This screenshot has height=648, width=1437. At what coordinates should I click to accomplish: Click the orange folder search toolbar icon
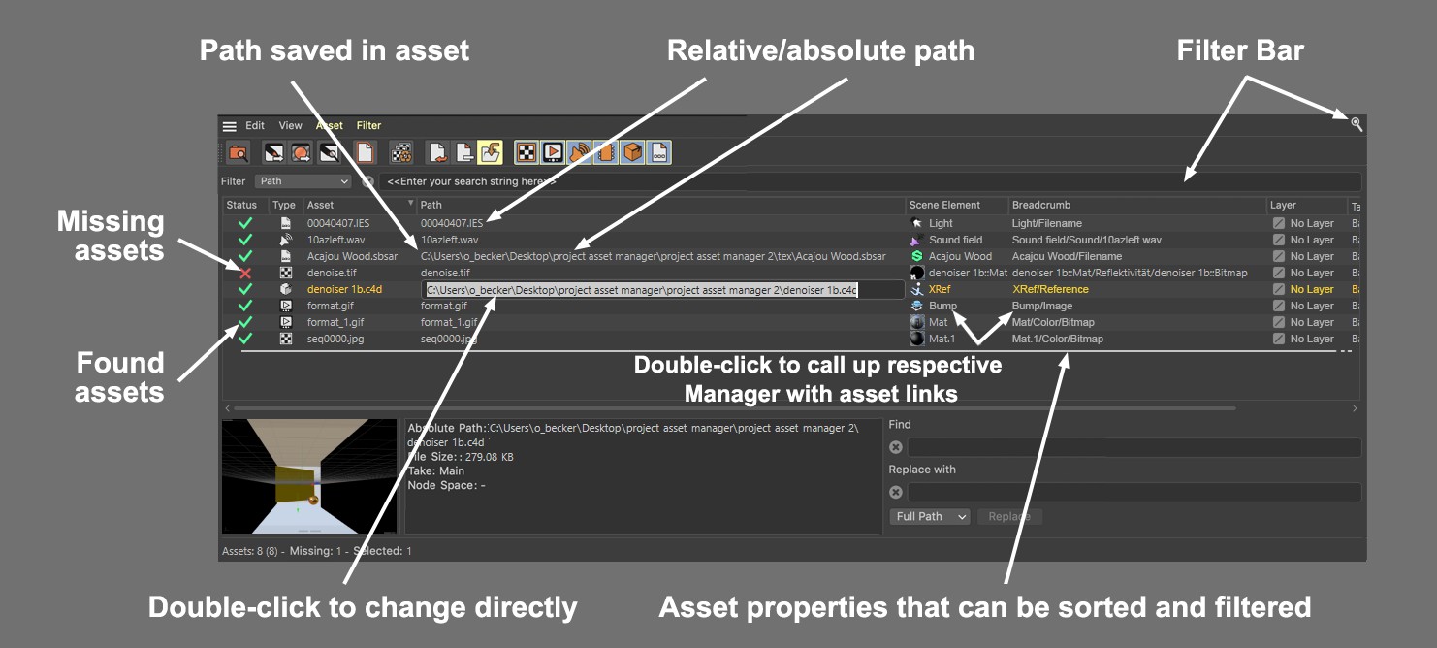click(x=238, y=152)
